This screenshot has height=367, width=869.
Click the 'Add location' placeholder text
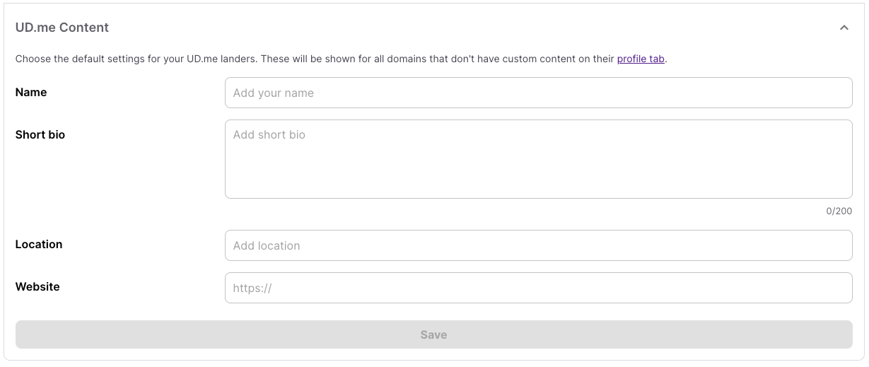(267, 246)
